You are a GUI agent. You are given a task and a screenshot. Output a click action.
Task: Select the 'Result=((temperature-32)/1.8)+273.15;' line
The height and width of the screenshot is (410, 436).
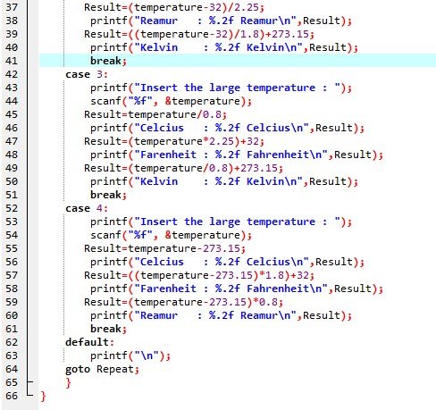click(199, 34)
